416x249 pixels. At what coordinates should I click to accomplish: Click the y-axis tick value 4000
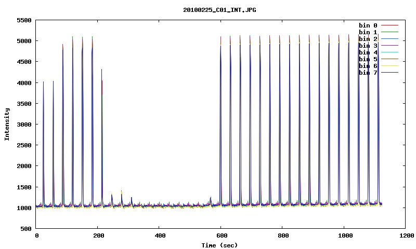[24, 83]
